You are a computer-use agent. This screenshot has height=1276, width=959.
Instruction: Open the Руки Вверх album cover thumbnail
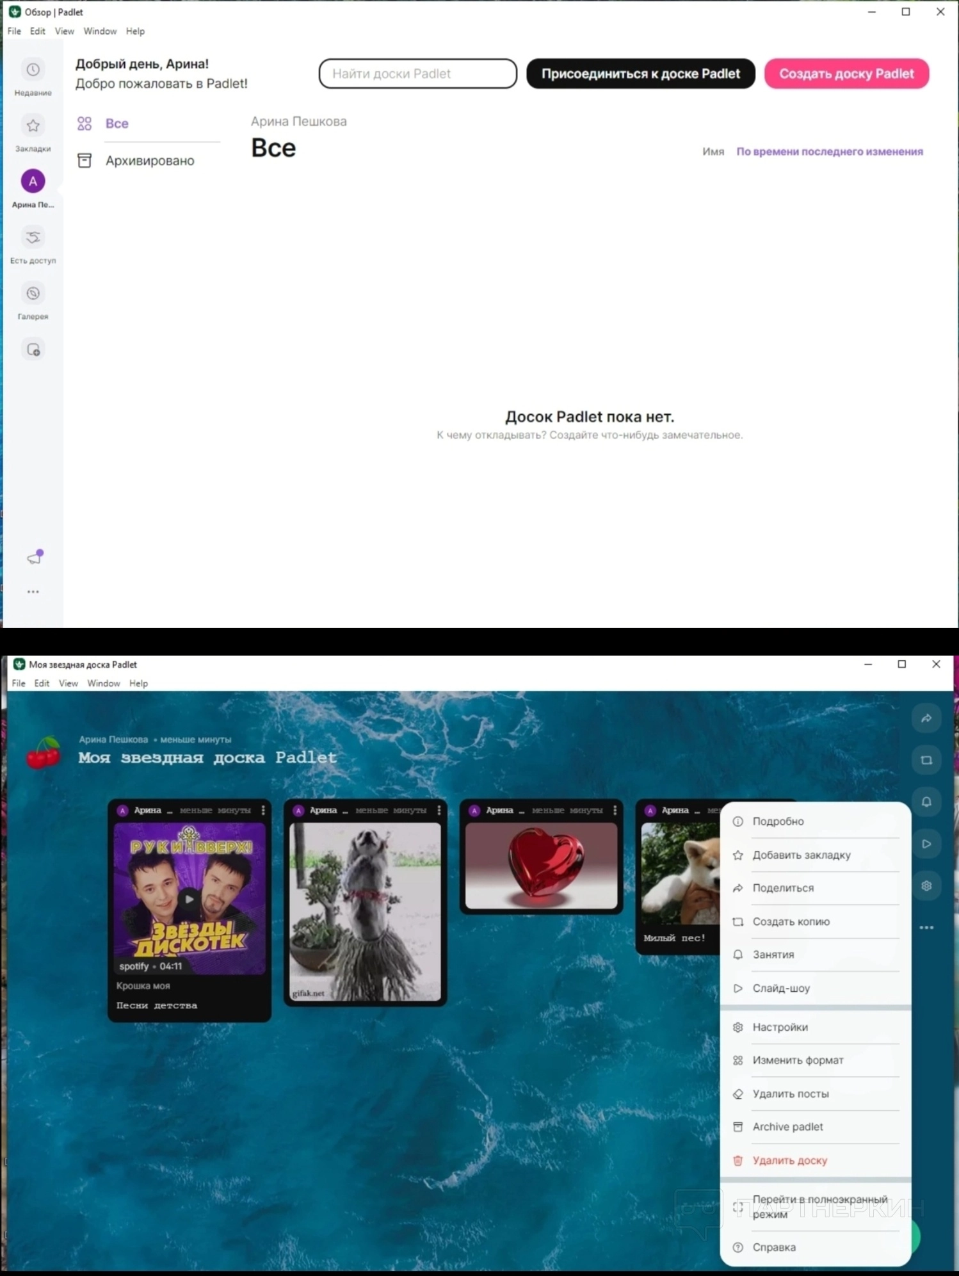(189, 898)
